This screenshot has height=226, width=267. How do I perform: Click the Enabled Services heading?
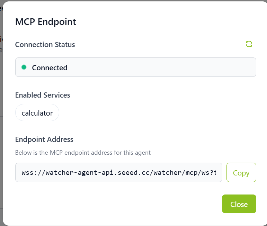(x=43, y=95)
